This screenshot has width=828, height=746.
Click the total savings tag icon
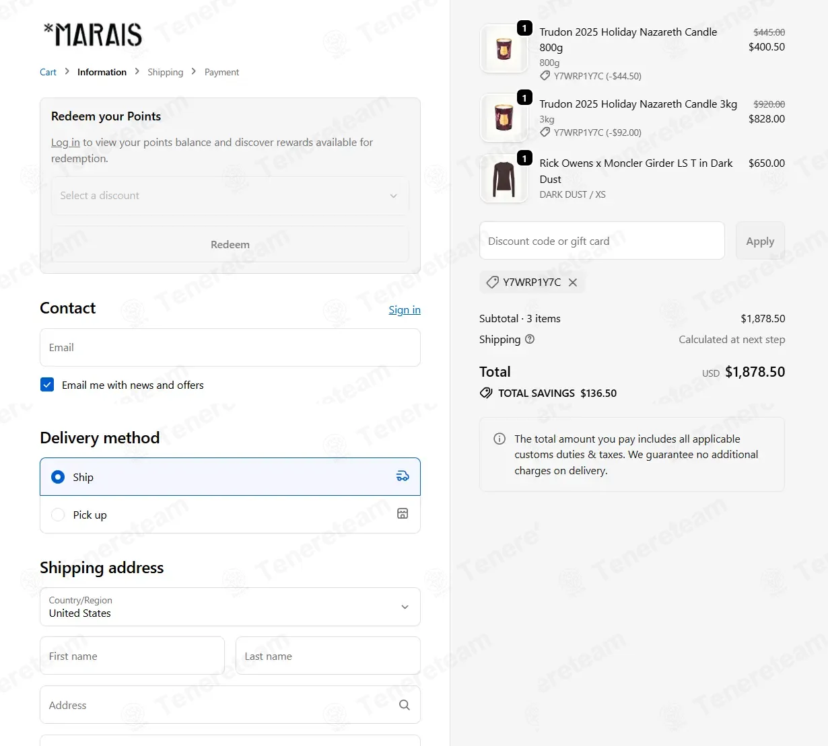(x=486, y=393)
